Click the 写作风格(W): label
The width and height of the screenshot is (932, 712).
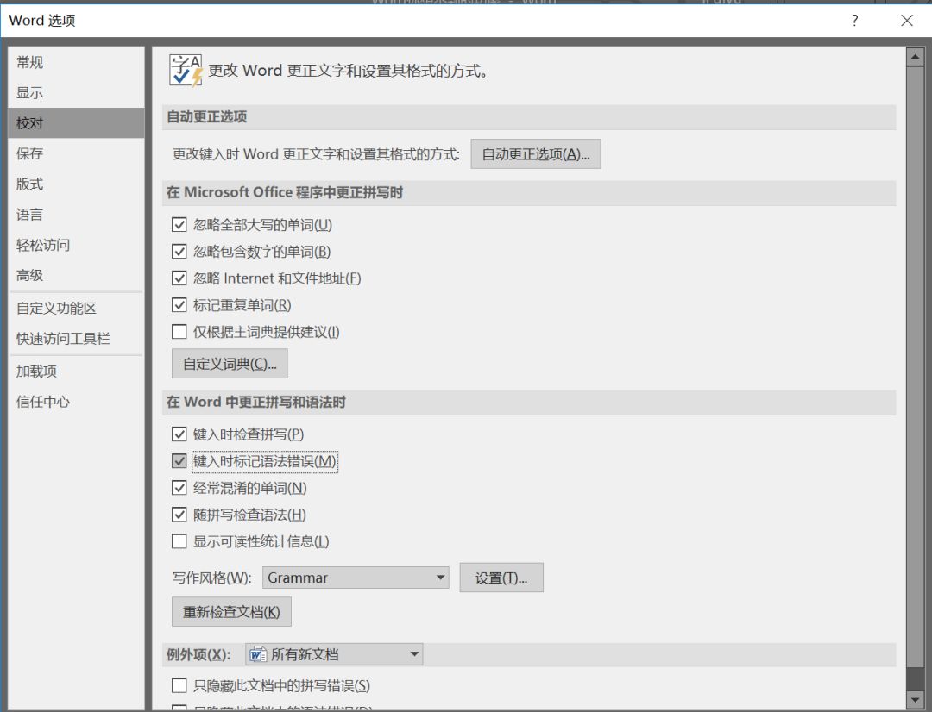[x=211, y=578]
